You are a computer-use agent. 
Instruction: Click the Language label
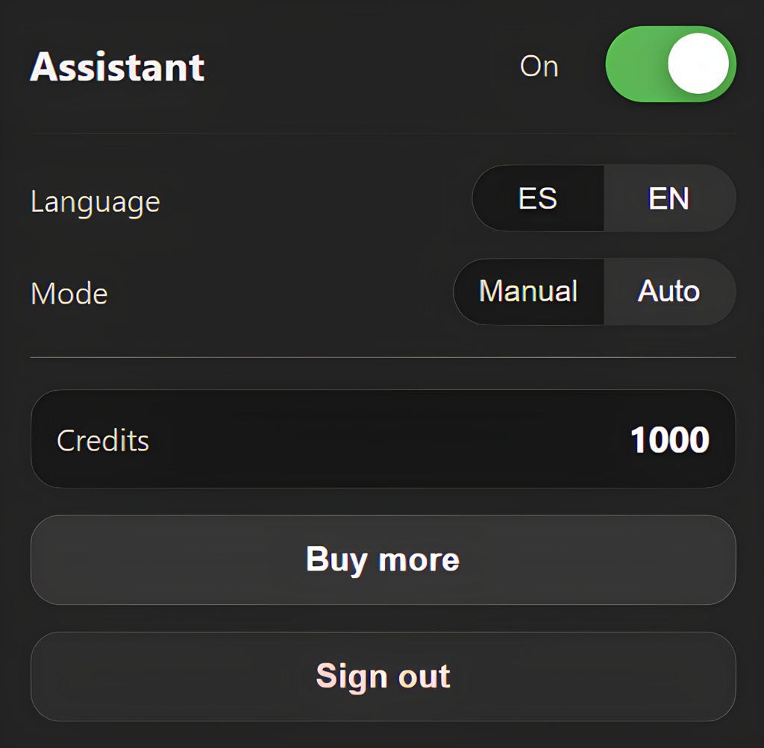pyautogui.click(x=95, y=202)
